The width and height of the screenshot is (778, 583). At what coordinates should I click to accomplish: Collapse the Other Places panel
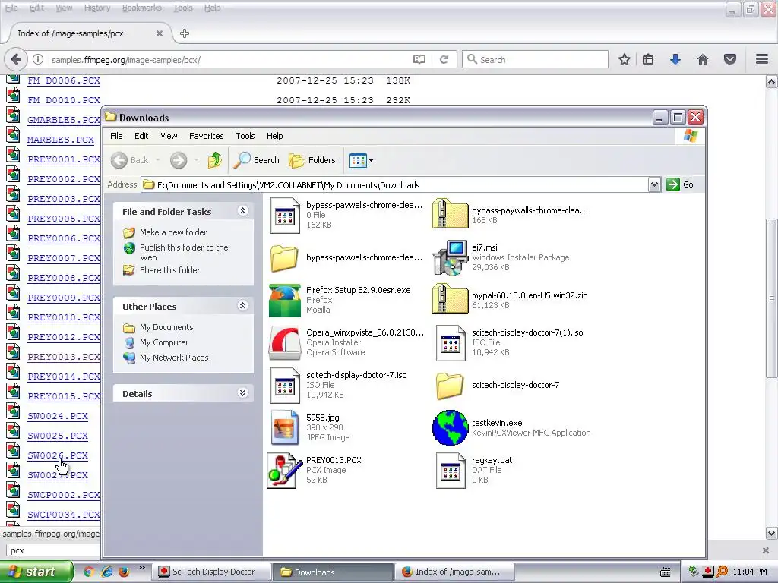(242, 306)
